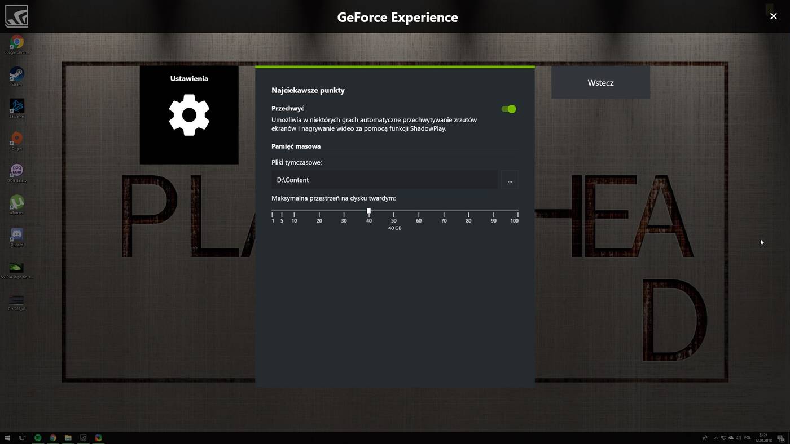Open the Origin desktop icon
This screenshot has width=790, height=444.
coord(16,139)
